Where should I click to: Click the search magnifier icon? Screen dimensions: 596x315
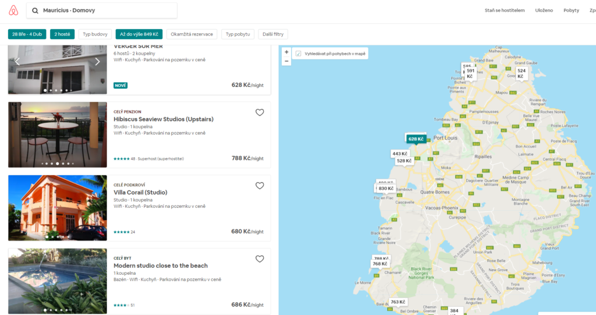coord(36,10)
